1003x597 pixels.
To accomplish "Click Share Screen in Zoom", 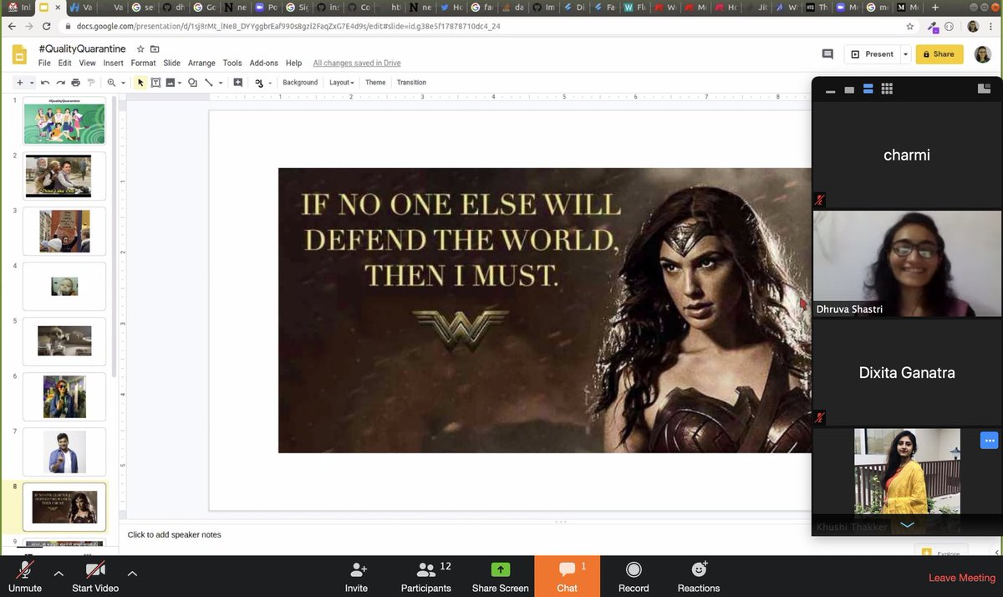I will (500, 576).
